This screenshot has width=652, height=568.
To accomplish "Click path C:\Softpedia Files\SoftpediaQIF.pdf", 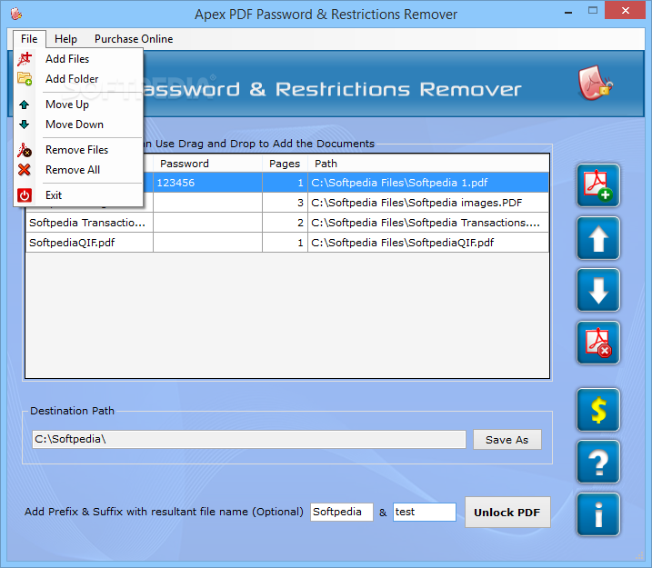I will click(x=428, y=243).
